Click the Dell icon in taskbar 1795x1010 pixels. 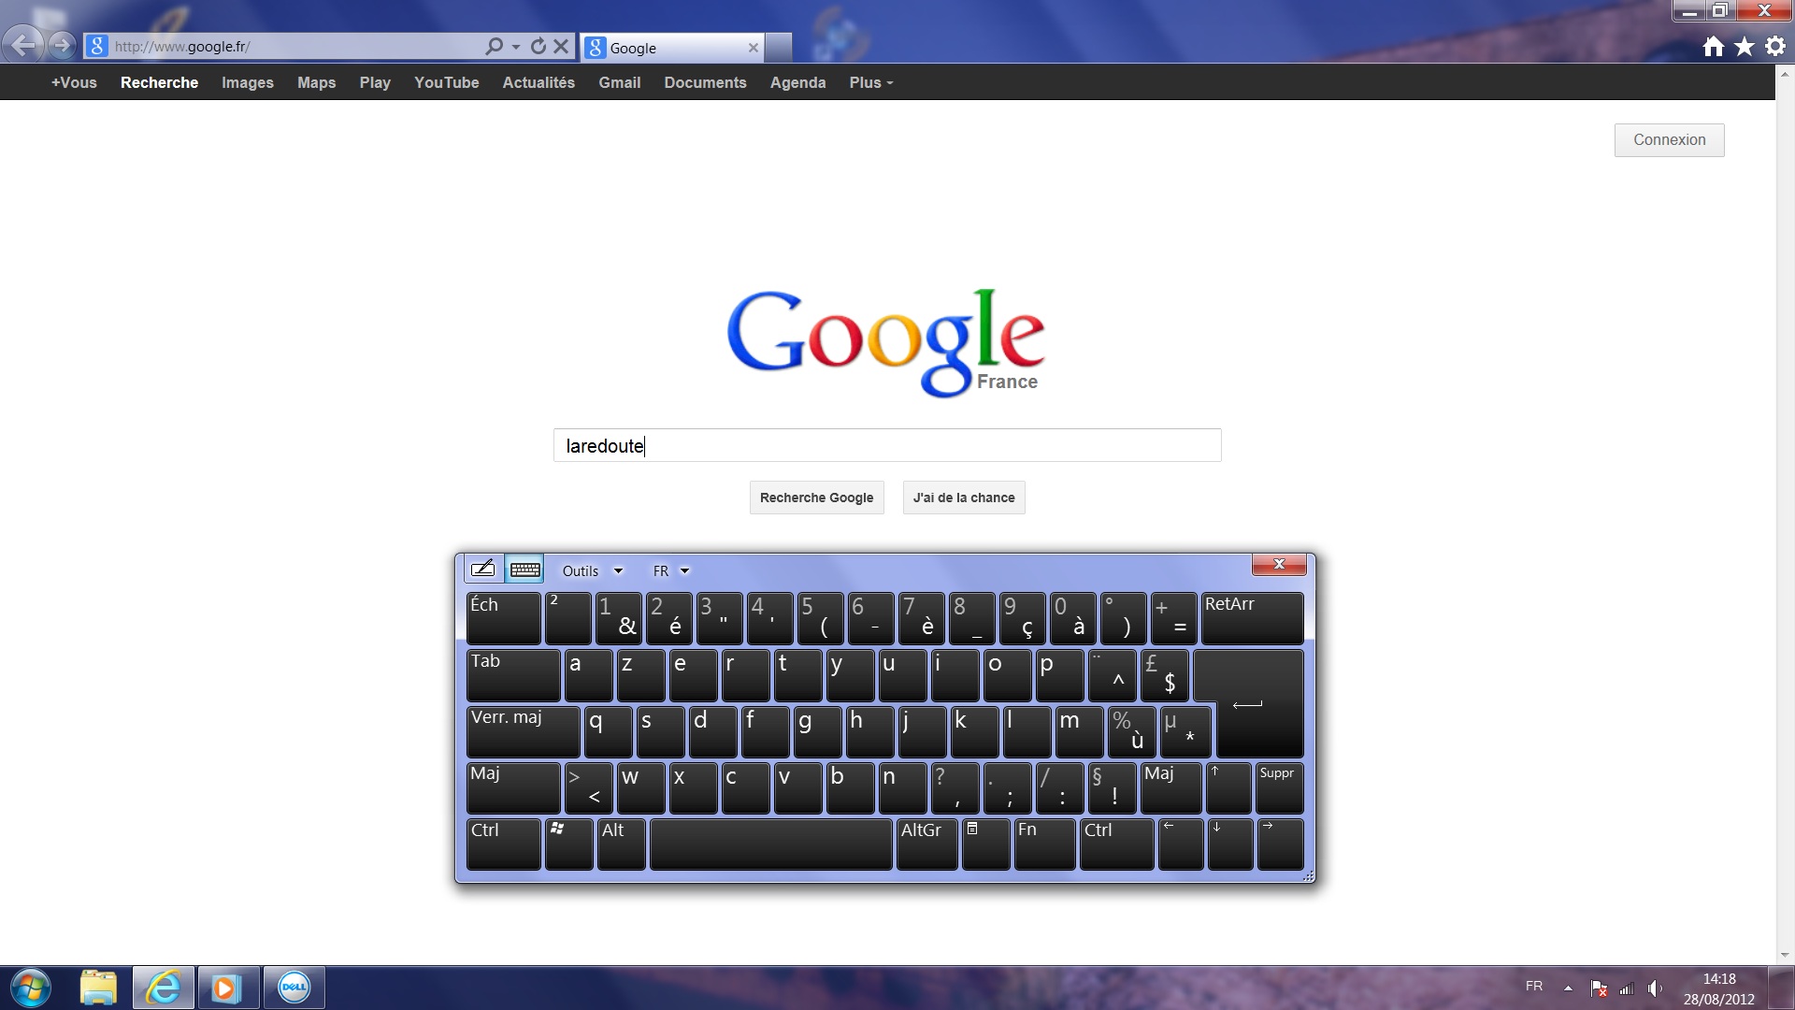pos(294,988)
